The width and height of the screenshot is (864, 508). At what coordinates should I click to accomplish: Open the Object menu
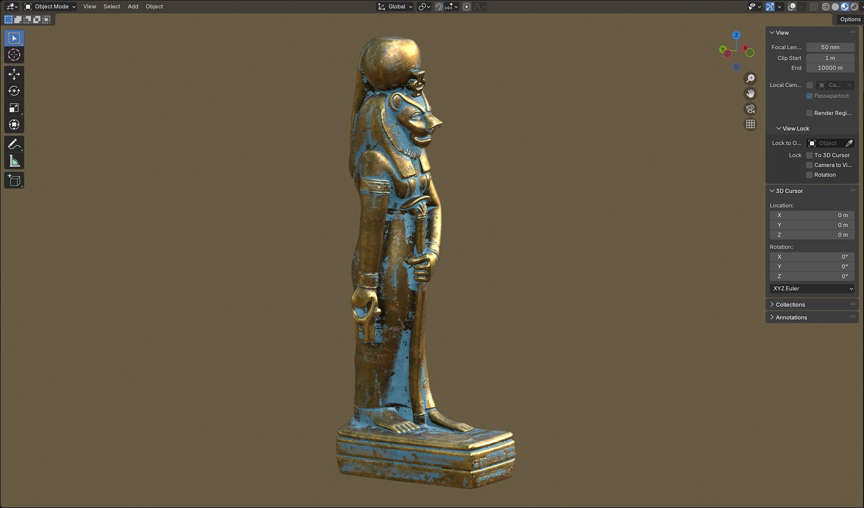point(154,7)
